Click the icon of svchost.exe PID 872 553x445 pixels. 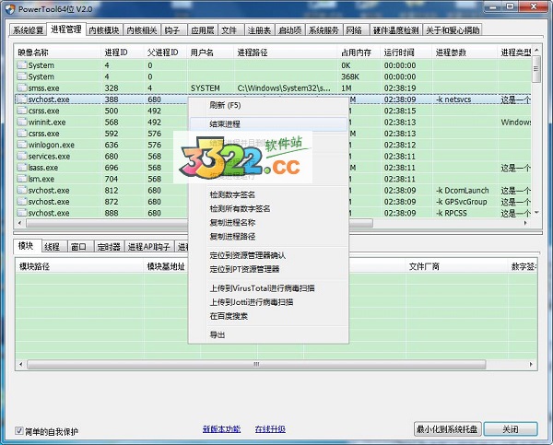point(22,202)
